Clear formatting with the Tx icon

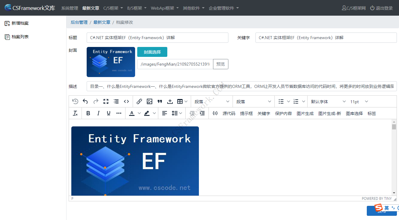tap(75, 113)
